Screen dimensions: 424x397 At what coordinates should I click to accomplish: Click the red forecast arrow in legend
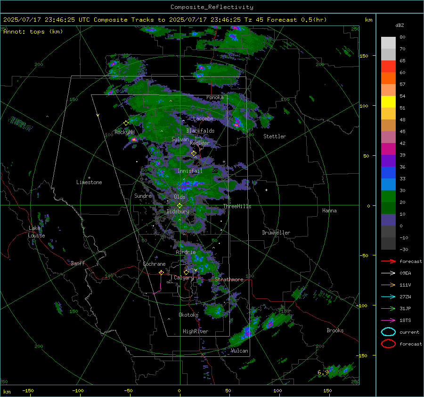[x=388, y=261]
